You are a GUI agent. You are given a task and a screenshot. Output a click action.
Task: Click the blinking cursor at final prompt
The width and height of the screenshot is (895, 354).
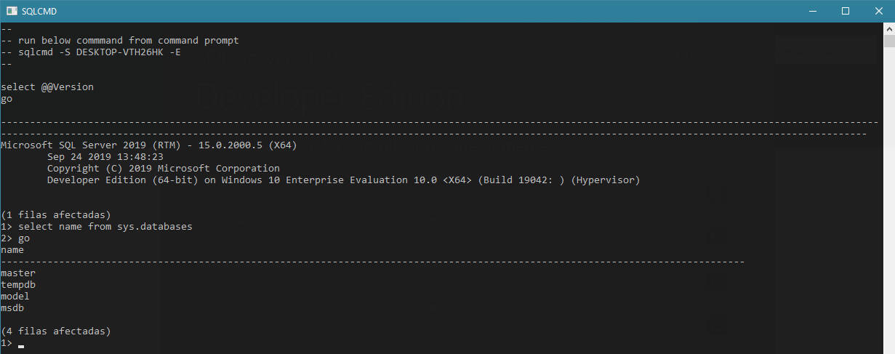coord(21,347)
